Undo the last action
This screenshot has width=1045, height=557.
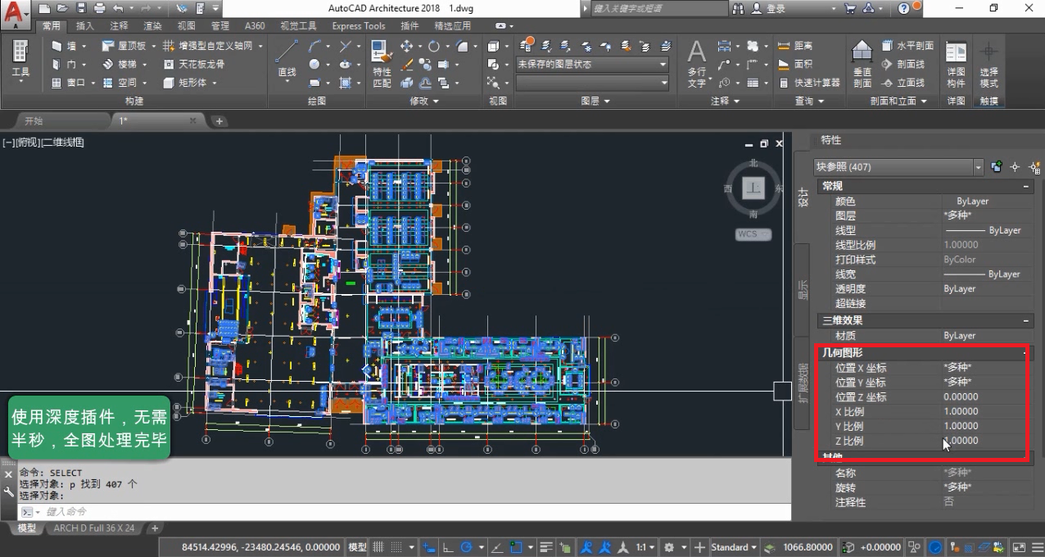pyautogui.click(x=118, y=8)
